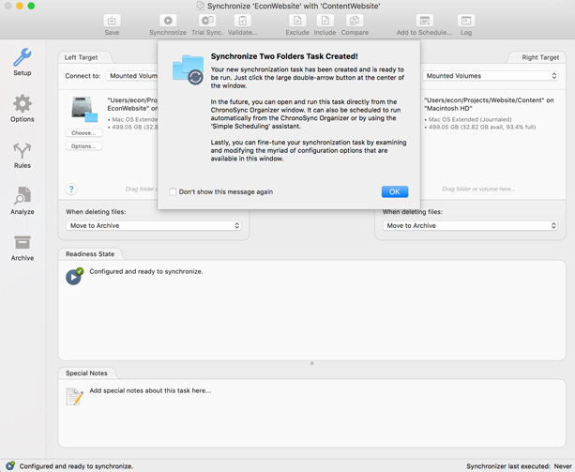Viewport: 575px width, 472px height.
Task: Open the Options sidebar panel
Action: 23,108
